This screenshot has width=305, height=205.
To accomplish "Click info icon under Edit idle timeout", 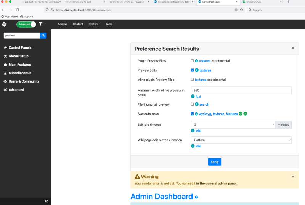I will click(x=193, y=131).
